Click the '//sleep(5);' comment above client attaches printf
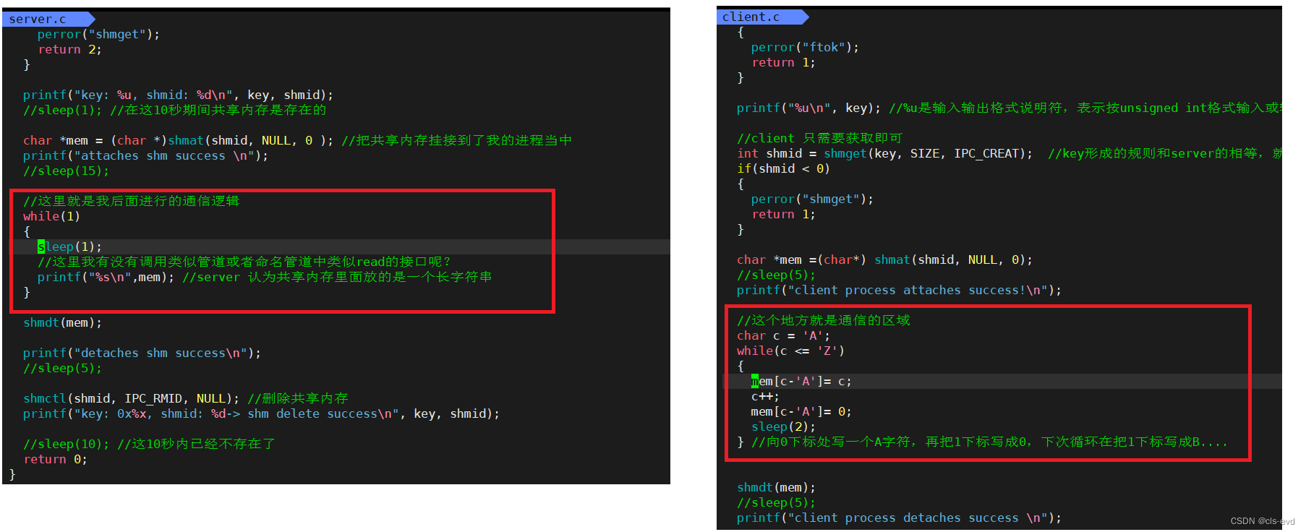 coord(776,275)
